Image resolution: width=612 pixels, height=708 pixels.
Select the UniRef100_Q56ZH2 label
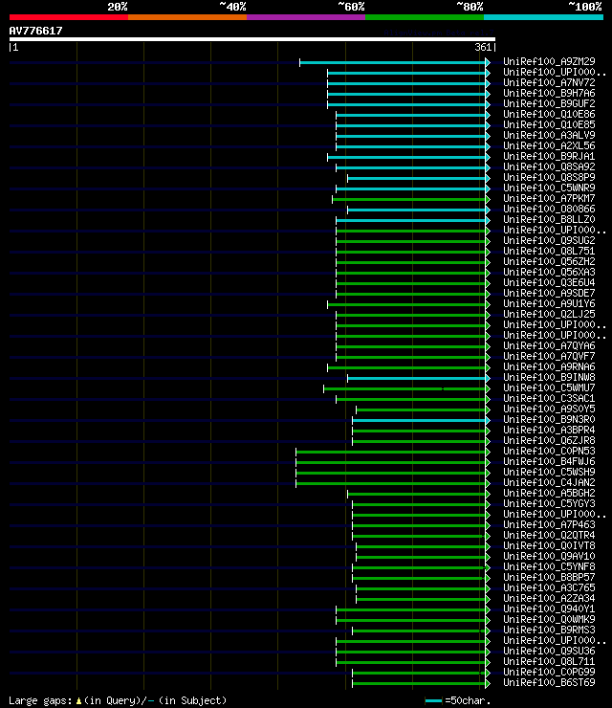549,261
